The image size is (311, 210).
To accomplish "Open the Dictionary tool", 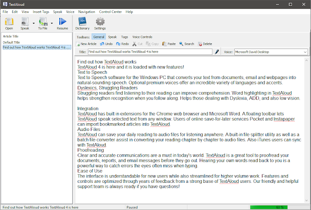I will point(82,23).
